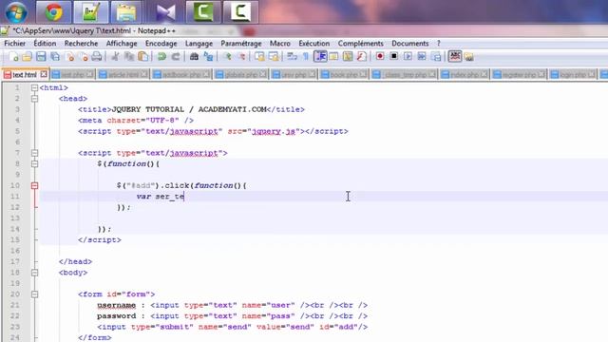The height and width of the screenshot is (342, 608).
Task: Toggle synchronized horizontal scrolling
Action: click(x=274, y=57)
